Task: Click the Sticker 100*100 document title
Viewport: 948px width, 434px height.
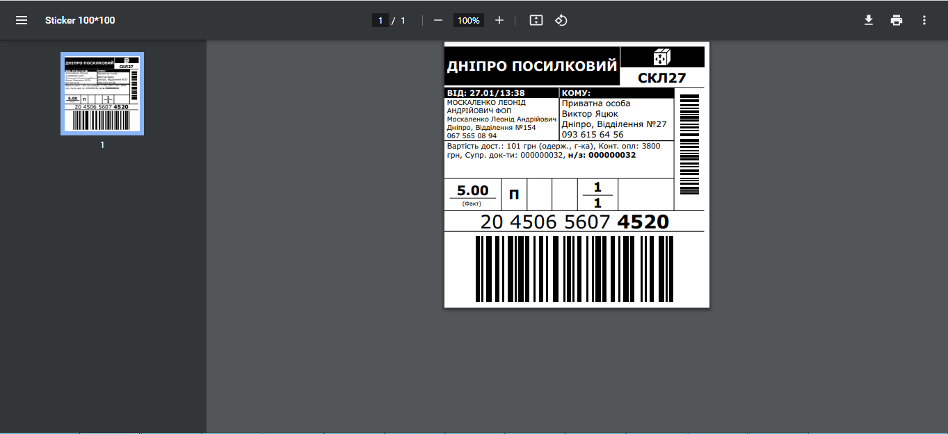Action: coord(80,20)
